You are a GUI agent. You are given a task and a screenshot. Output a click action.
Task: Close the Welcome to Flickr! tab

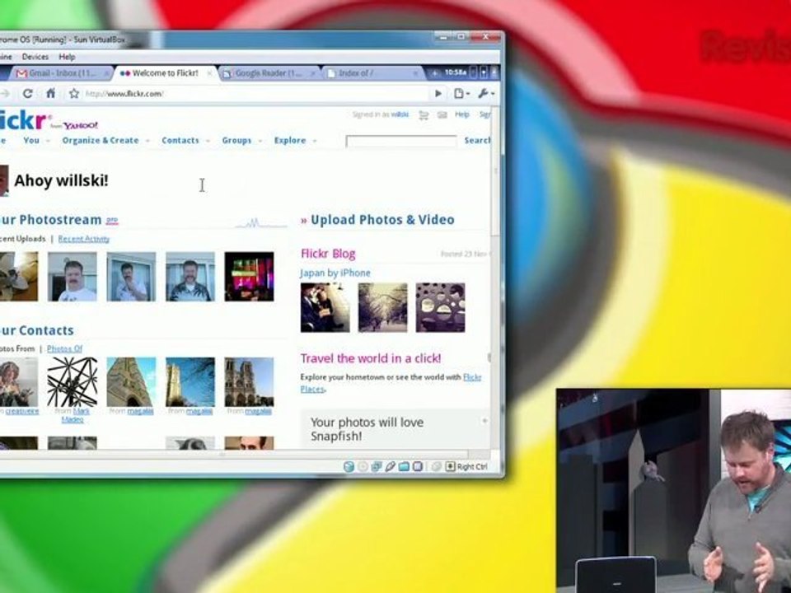click(210, 73)
